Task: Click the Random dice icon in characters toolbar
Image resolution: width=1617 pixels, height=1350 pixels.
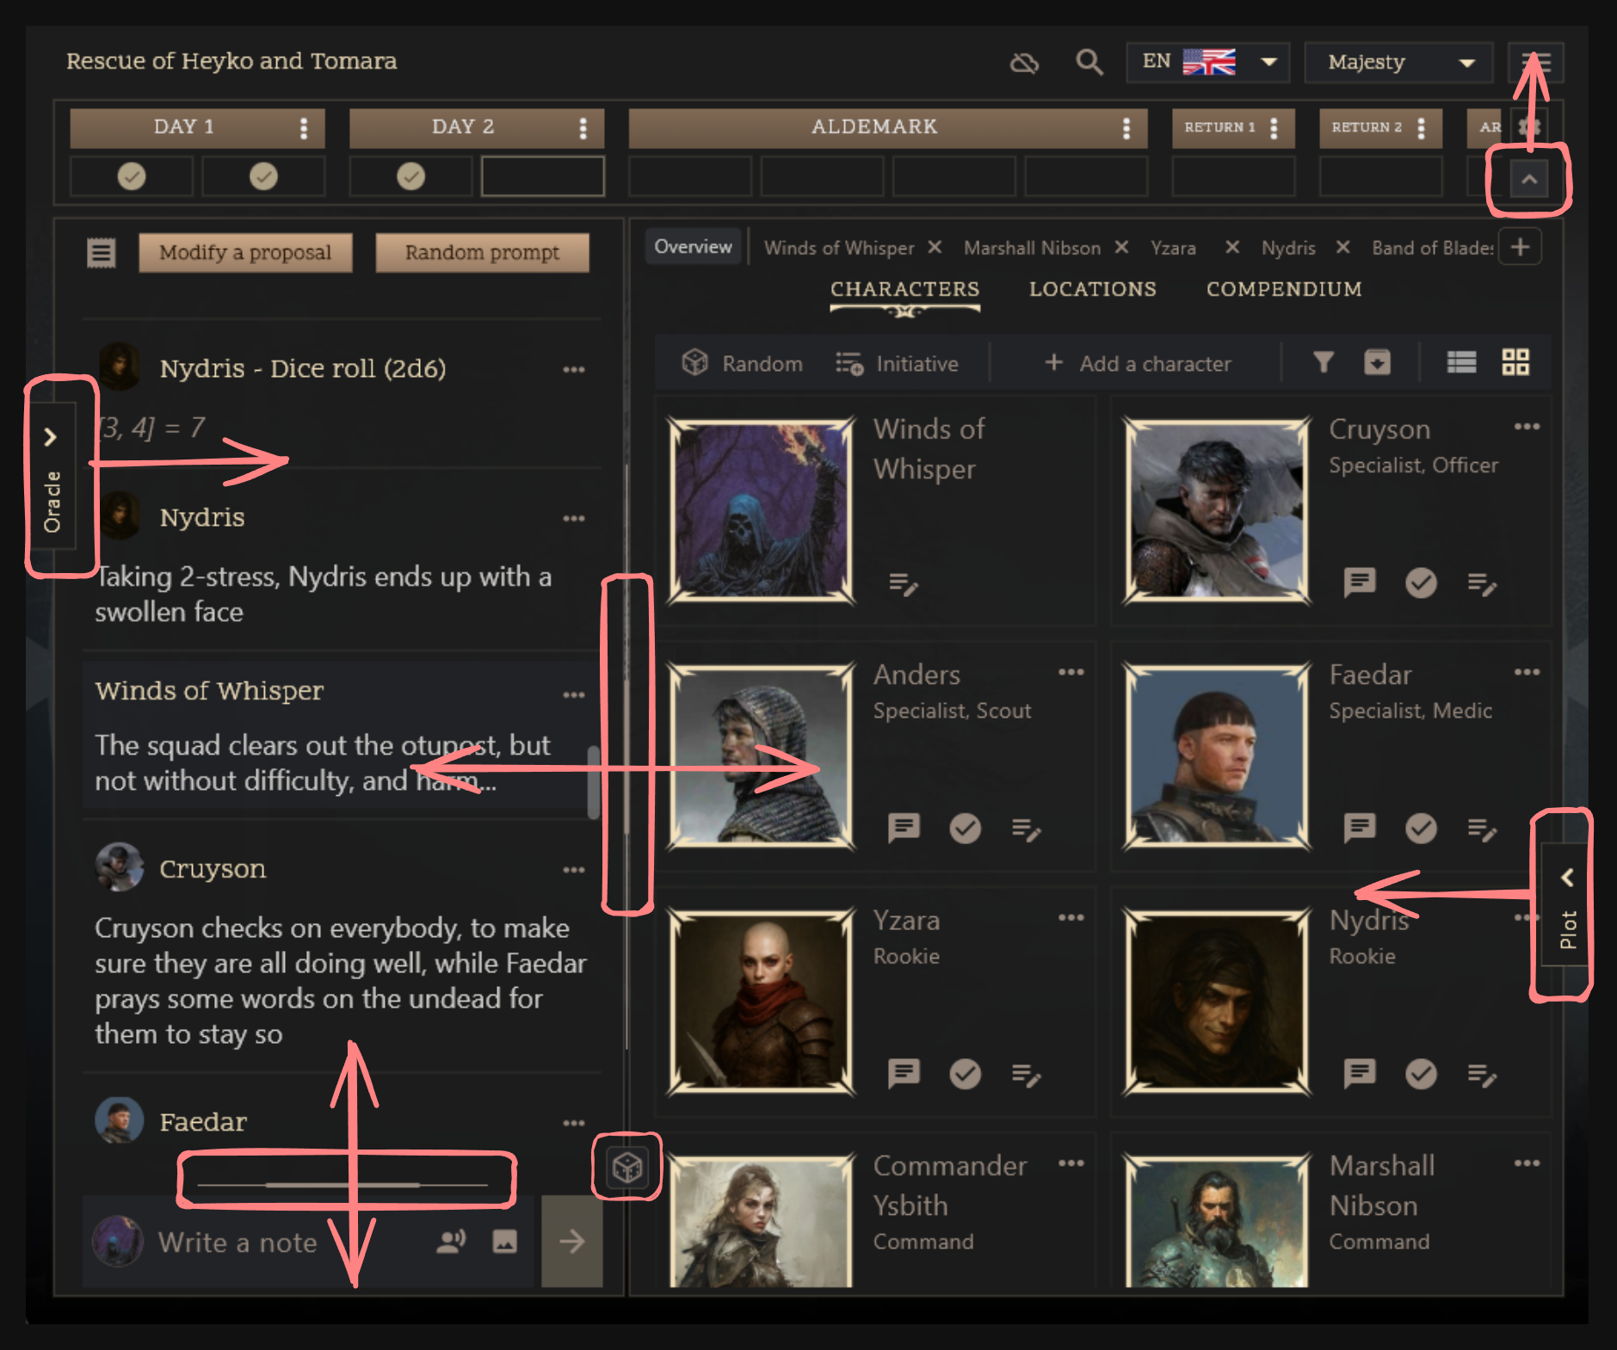Action: pos(695,363)
